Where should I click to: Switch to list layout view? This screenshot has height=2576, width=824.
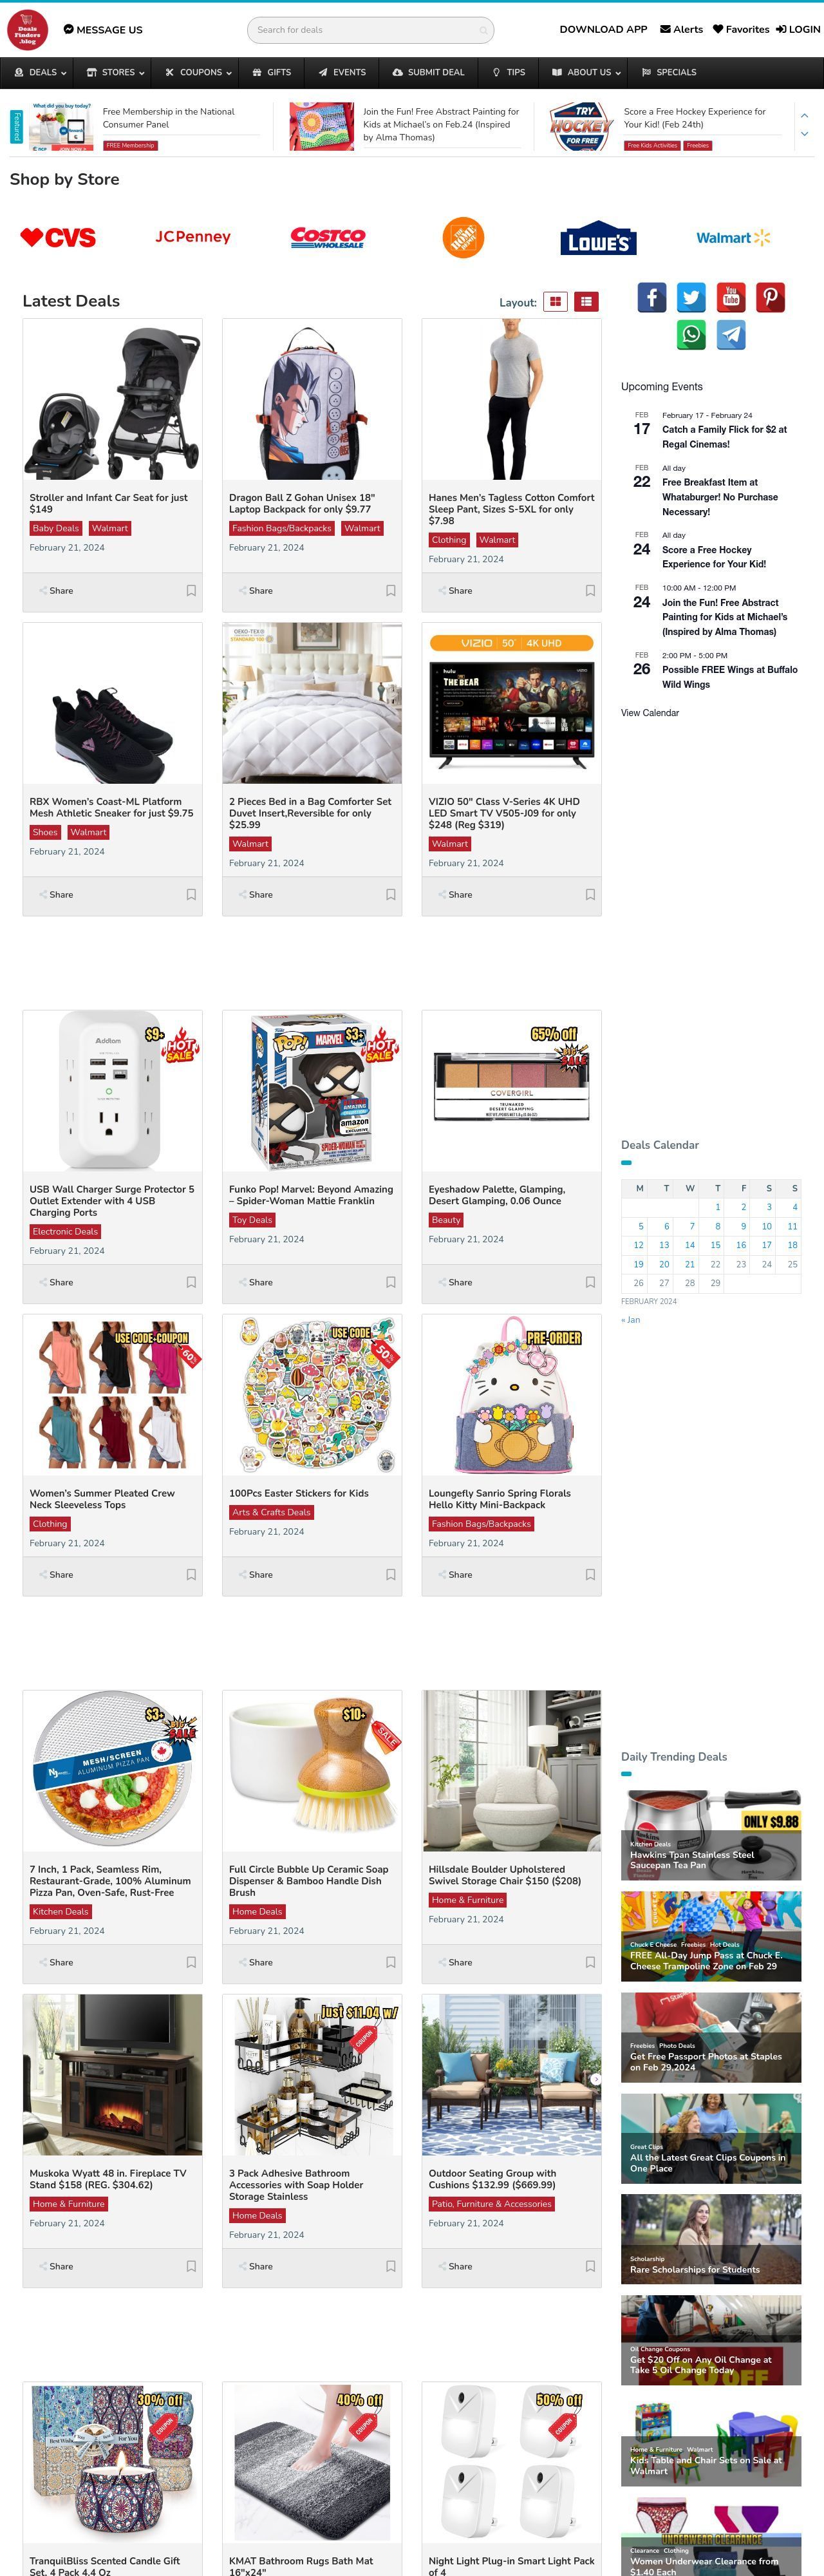pos(587,301)
